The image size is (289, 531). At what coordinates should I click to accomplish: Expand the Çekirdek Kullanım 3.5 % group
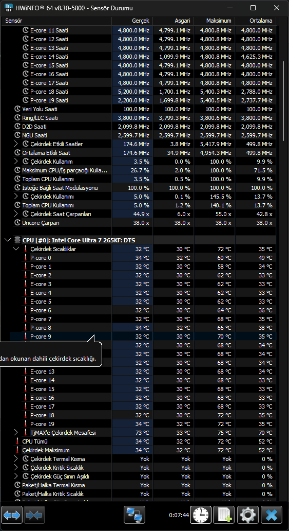click(x=16, y=162)
